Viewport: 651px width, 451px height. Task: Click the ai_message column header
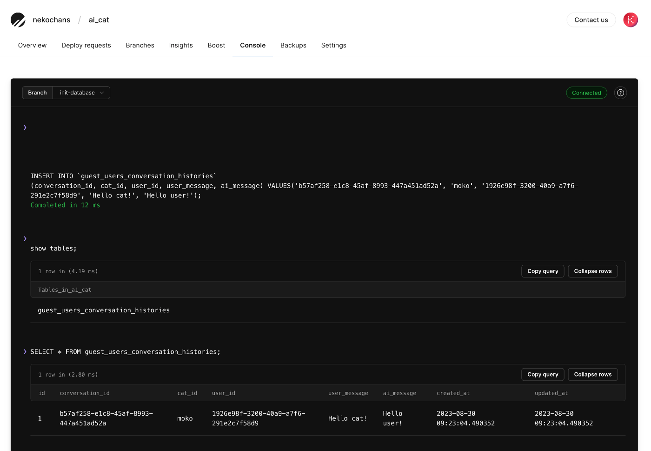click(399, 393)
